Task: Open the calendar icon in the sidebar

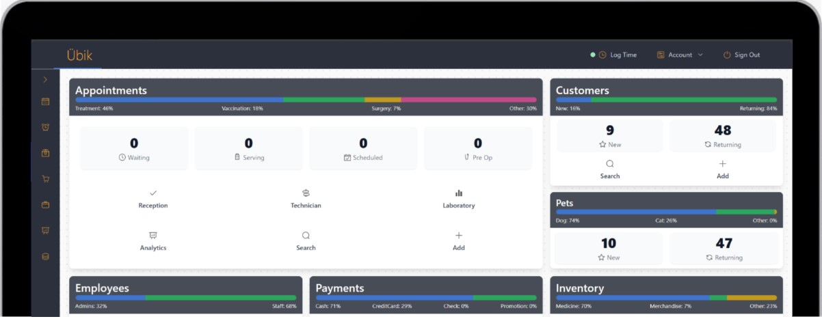Action: pyautogui.click(x=45, y=102)
